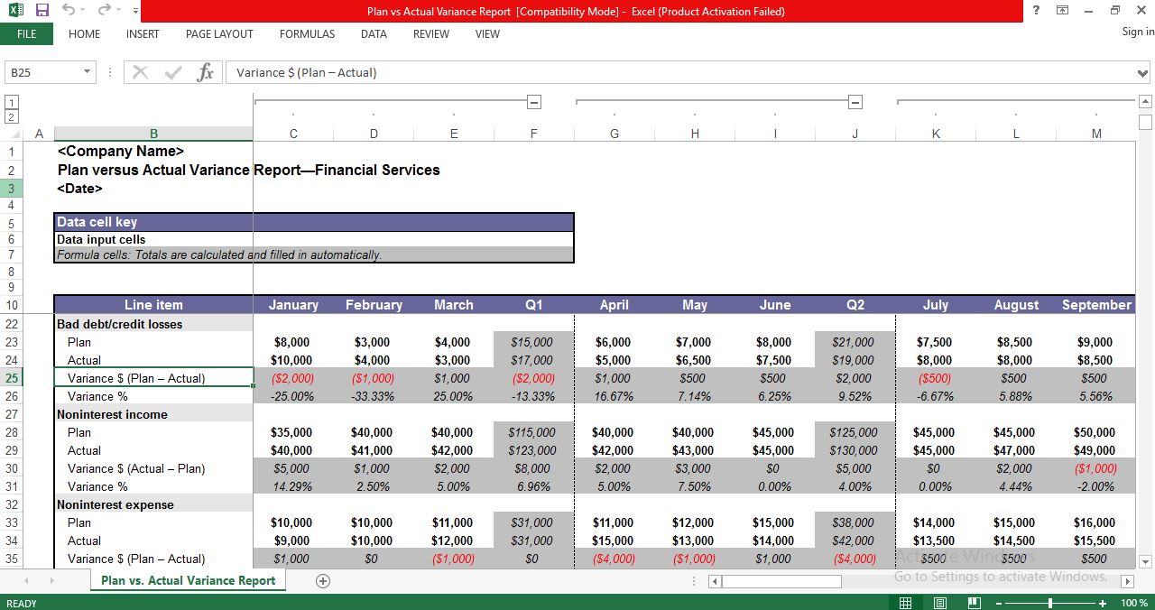The image size is (1155, 610).
Task: Collapse the Q1 column group with minus button
Action: [533, 102]
